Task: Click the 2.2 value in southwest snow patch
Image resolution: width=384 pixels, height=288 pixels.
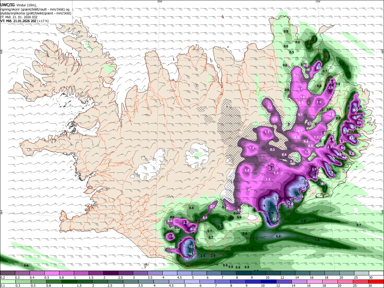Action: coord(185,223)
